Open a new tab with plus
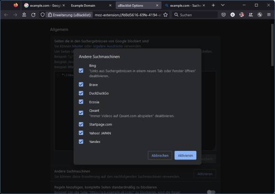Screen dimensions: 275x194 click(x=213, y=5)
